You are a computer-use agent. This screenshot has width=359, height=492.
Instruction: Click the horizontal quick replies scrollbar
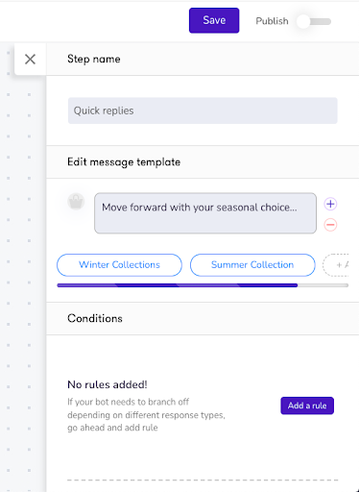(178, 285)
